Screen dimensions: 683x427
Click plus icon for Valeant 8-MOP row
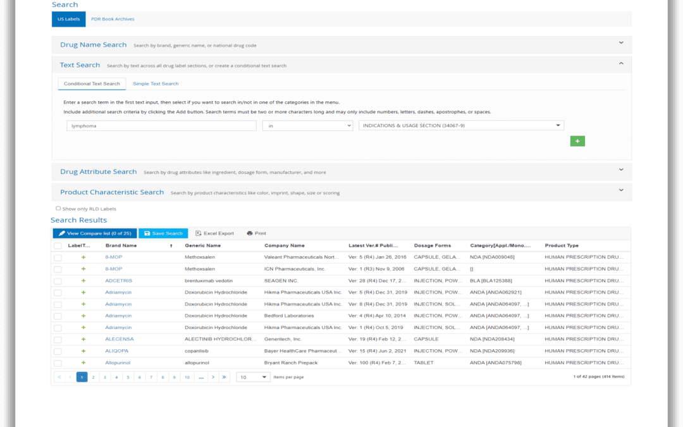click(83, 257)
